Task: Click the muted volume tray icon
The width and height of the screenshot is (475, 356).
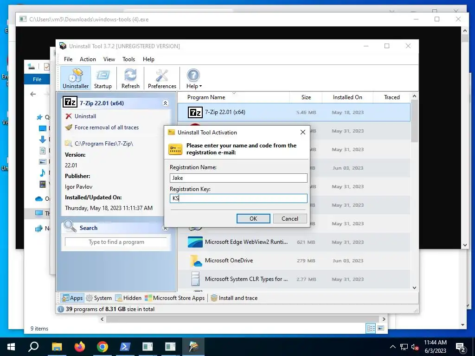Action: [x=415, y=347]
